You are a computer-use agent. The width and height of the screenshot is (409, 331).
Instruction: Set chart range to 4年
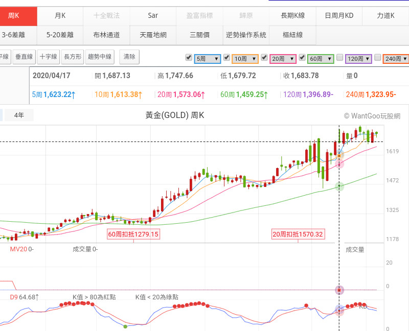[19, 115]
